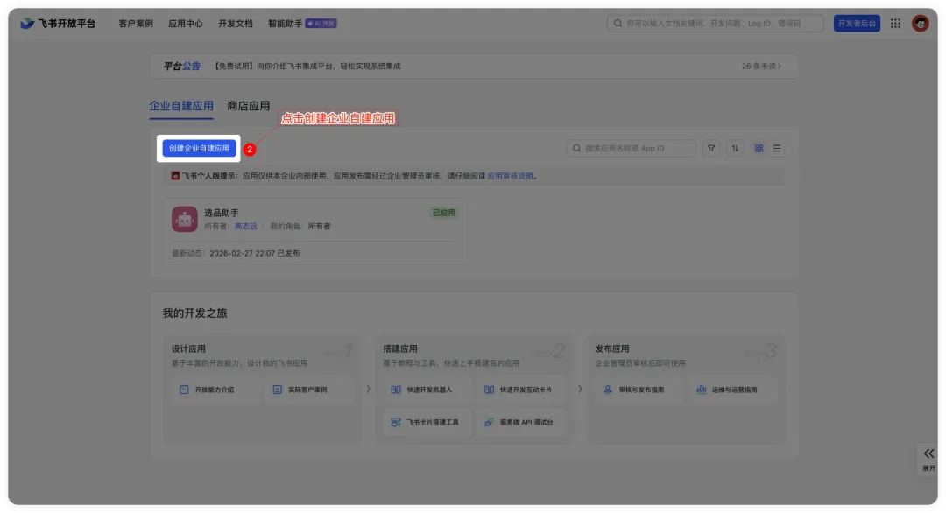Open the 开发文档 menu
The height and width of the screenshot is (513, 946).
point(236,24)
